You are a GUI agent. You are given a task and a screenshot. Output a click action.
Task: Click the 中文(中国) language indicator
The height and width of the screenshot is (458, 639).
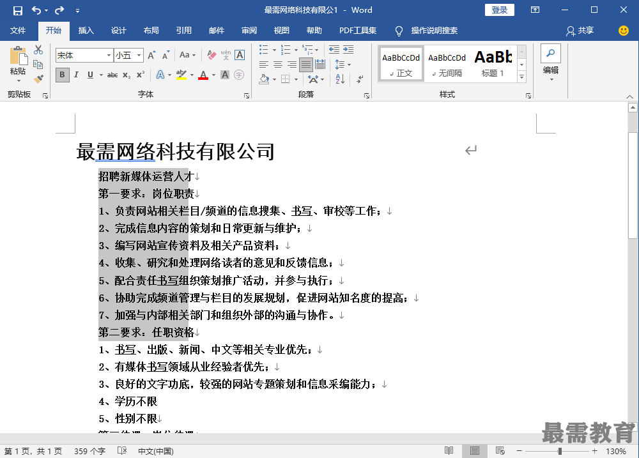coord(156,451)
